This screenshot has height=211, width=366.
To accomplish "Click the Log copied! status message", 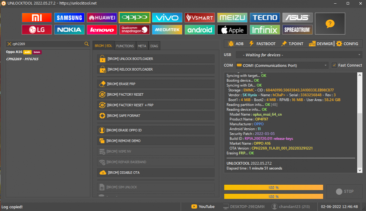I will [x=12, y=207].
